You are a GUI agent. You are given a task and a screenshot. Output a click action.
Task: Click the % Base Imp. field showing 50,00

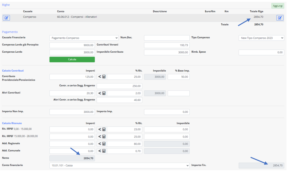(x=178, y=77)
